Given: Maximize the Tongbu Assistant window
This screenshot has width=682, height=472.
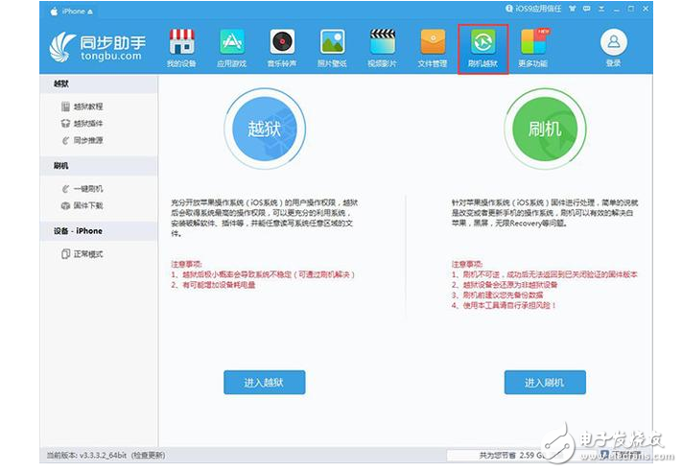Looking at the screenshot, I should [630, 9].
